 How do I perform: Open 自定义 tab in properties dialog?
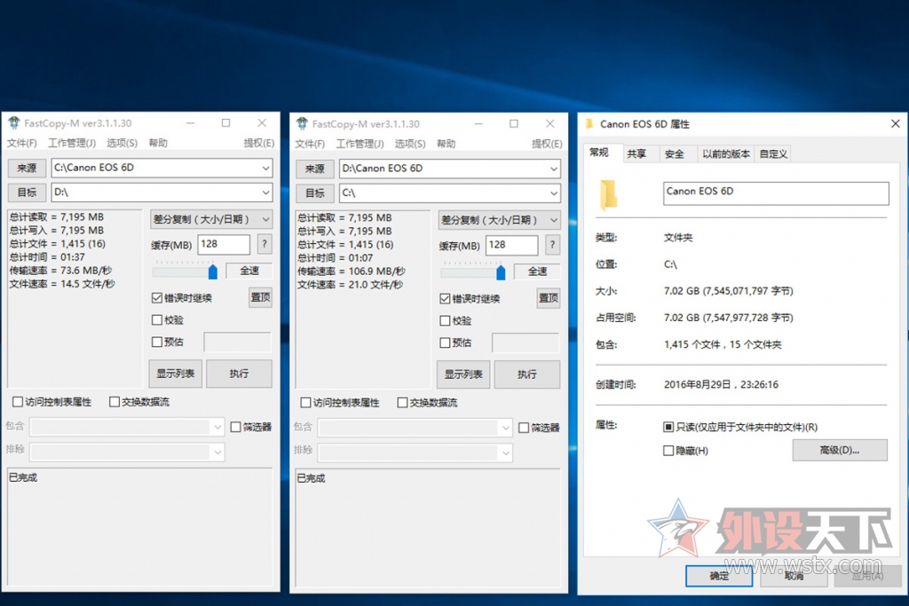click(x=773, y=153)
